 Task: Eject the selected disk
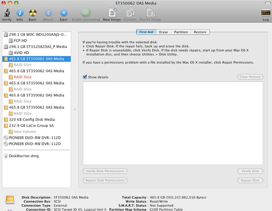[64, 13]
